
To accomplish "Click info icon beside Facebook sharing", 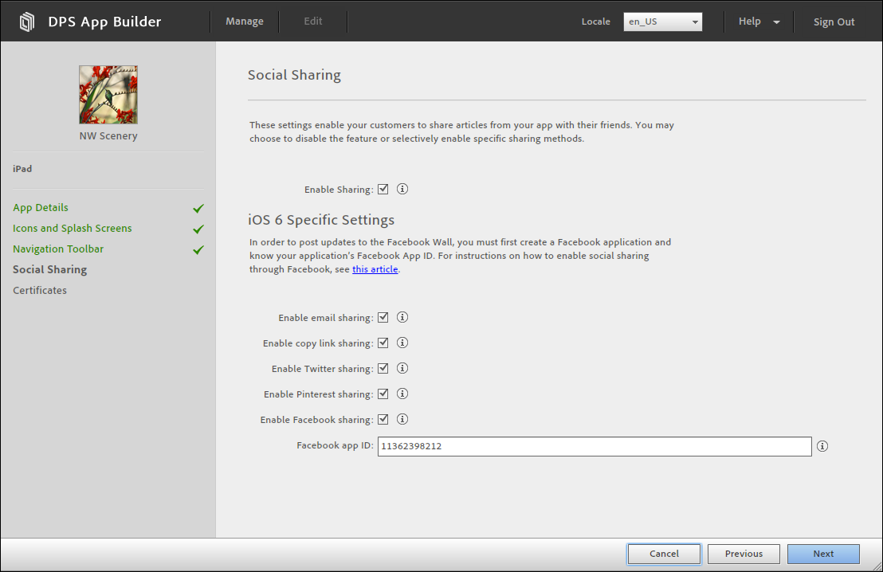I will (x=402, y=419).
